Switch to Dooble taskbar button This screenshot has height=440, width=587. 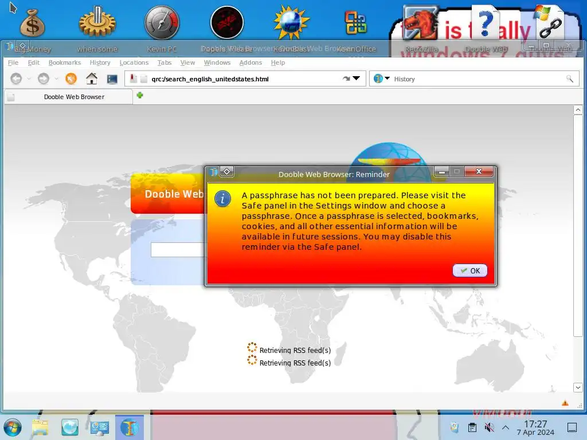(x=129, y=427)
